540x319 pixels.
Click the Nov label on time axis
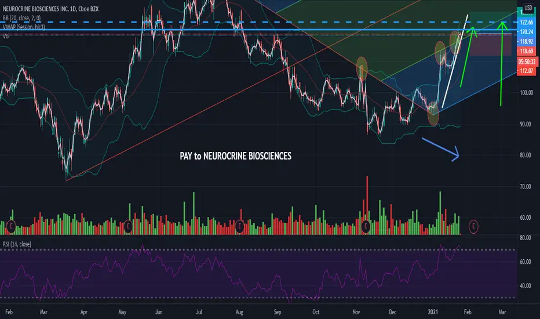[x=356, y=312]
